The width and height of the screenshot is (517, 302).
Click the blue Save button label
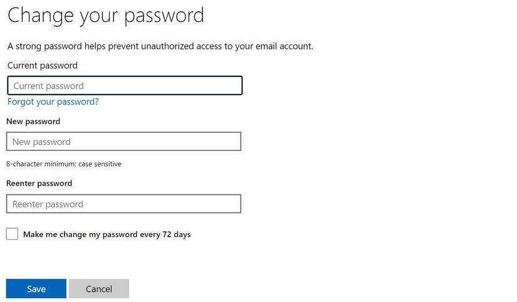click(x=36, y=289)
